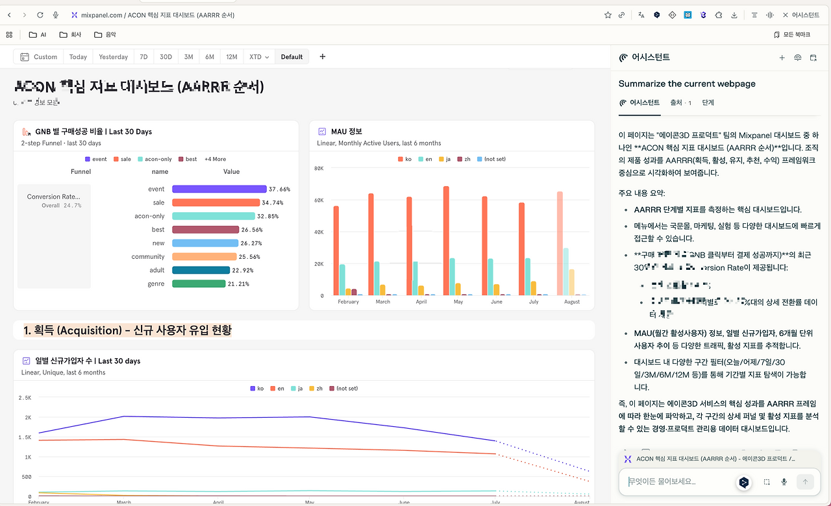
Task: Click the section heading 1. 획득 (Acquisition)
Action: (x=127, y=330)
